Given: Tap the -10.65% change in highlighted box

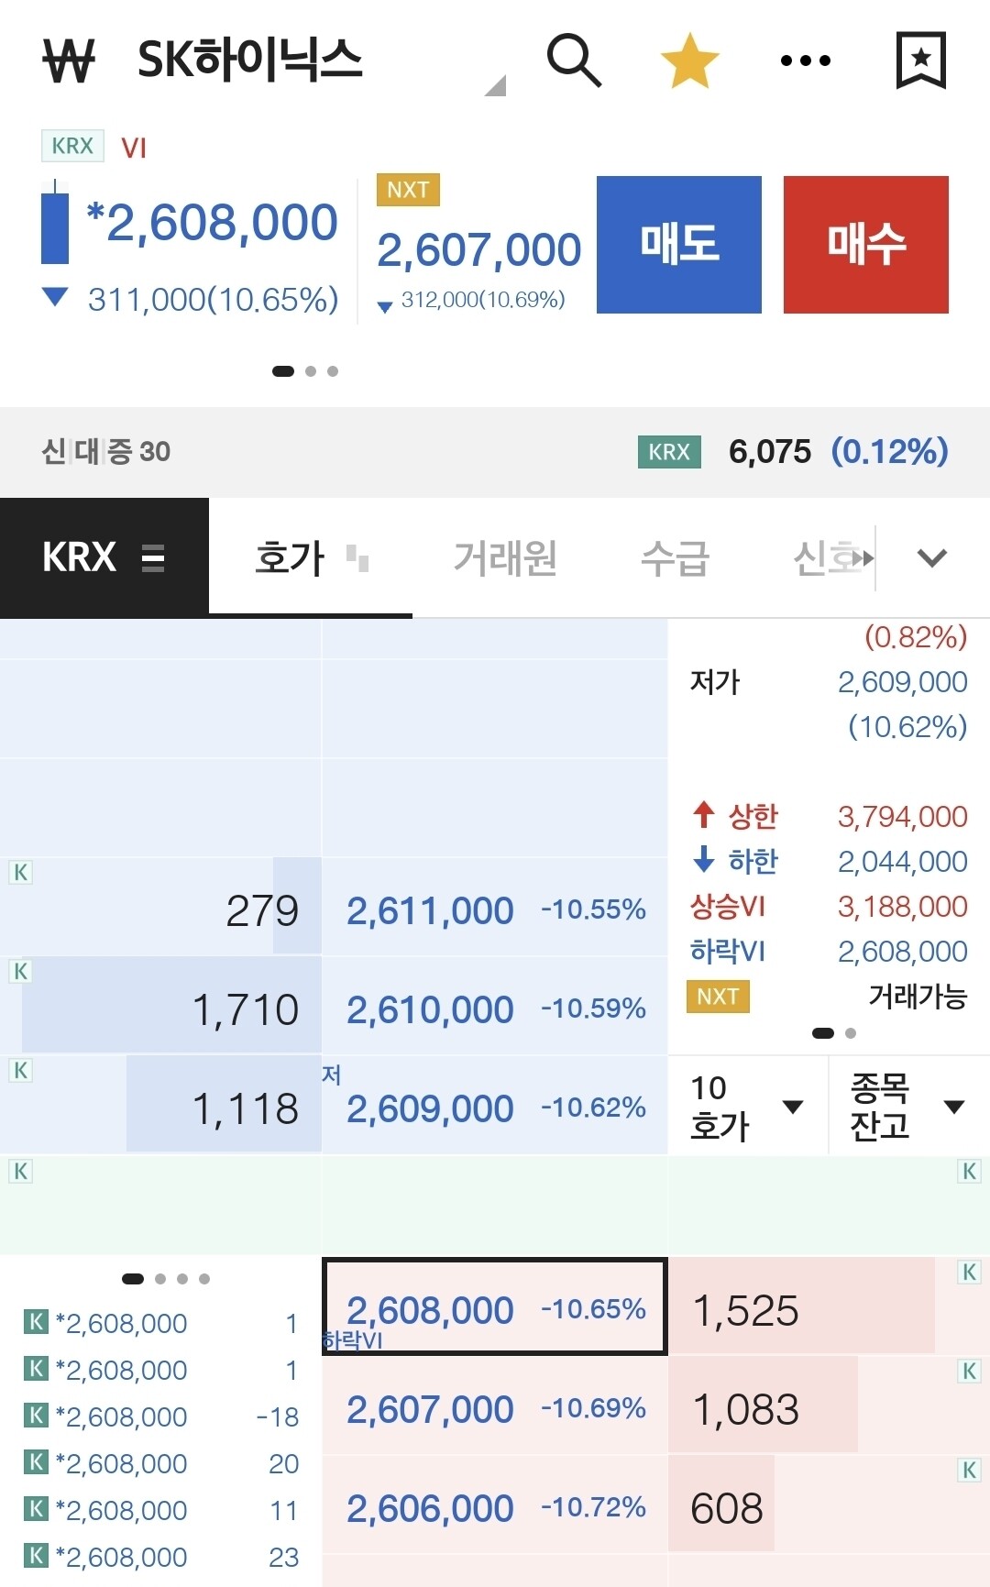Looking at the screenshot, I should [x=593, y=1308].
